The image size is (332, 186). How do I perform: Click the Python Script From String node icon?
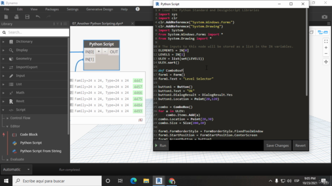pyautogui.click(x=15, y=151)
